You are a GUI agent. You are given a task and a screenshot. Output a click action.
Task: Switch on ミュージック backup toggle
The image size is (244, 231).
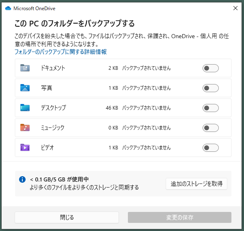pos(211,128)
